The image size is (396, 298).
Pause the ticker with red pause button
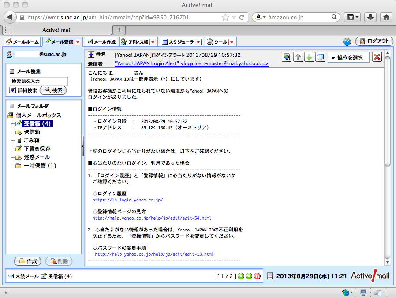pyautogui.click(x=257, y=276)
